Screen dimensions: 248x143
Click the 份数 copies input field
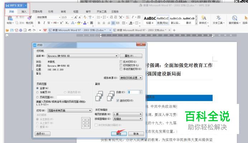[x=133, y=92]
